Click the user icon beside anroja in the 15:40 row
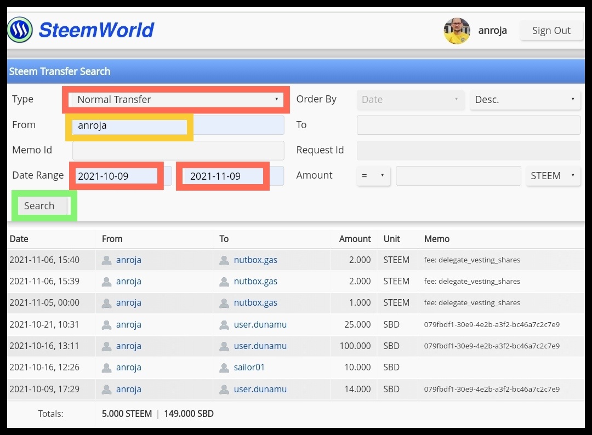This screenshot has height=435, width=592. pos(107,260)
